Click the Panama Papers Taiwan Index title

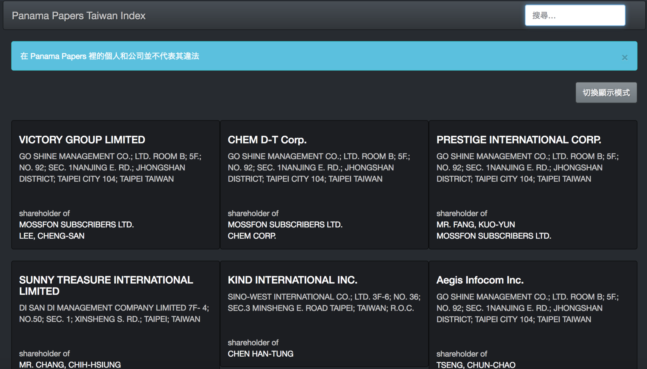click(x=79, y=16)
